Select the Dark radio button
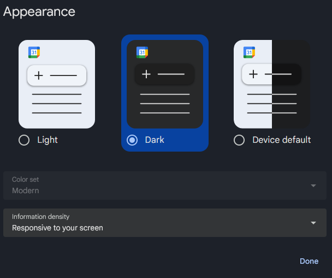Screen dimensions: 332x278 (132, 140)
